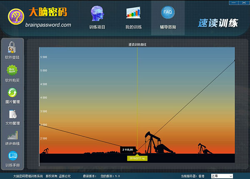The image size is (250, 179).
Task: Click the 文档管理 sidebar label
Action: tap(12, 123)
